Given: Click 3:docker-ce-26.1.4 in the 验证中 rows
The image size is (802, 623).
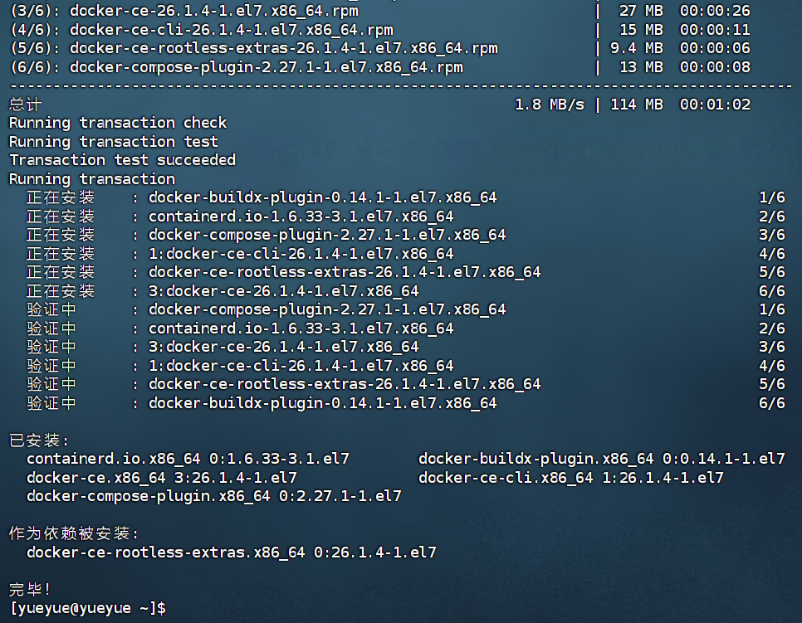Looking at the screenshot, I should pyautogui.click(x=284, y=347).
